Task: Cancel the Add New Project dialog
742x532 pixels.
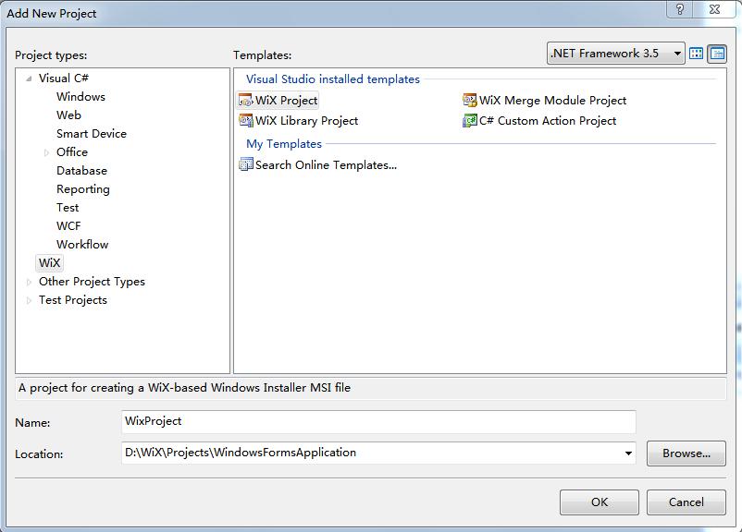Action: (x=686, y=502)
